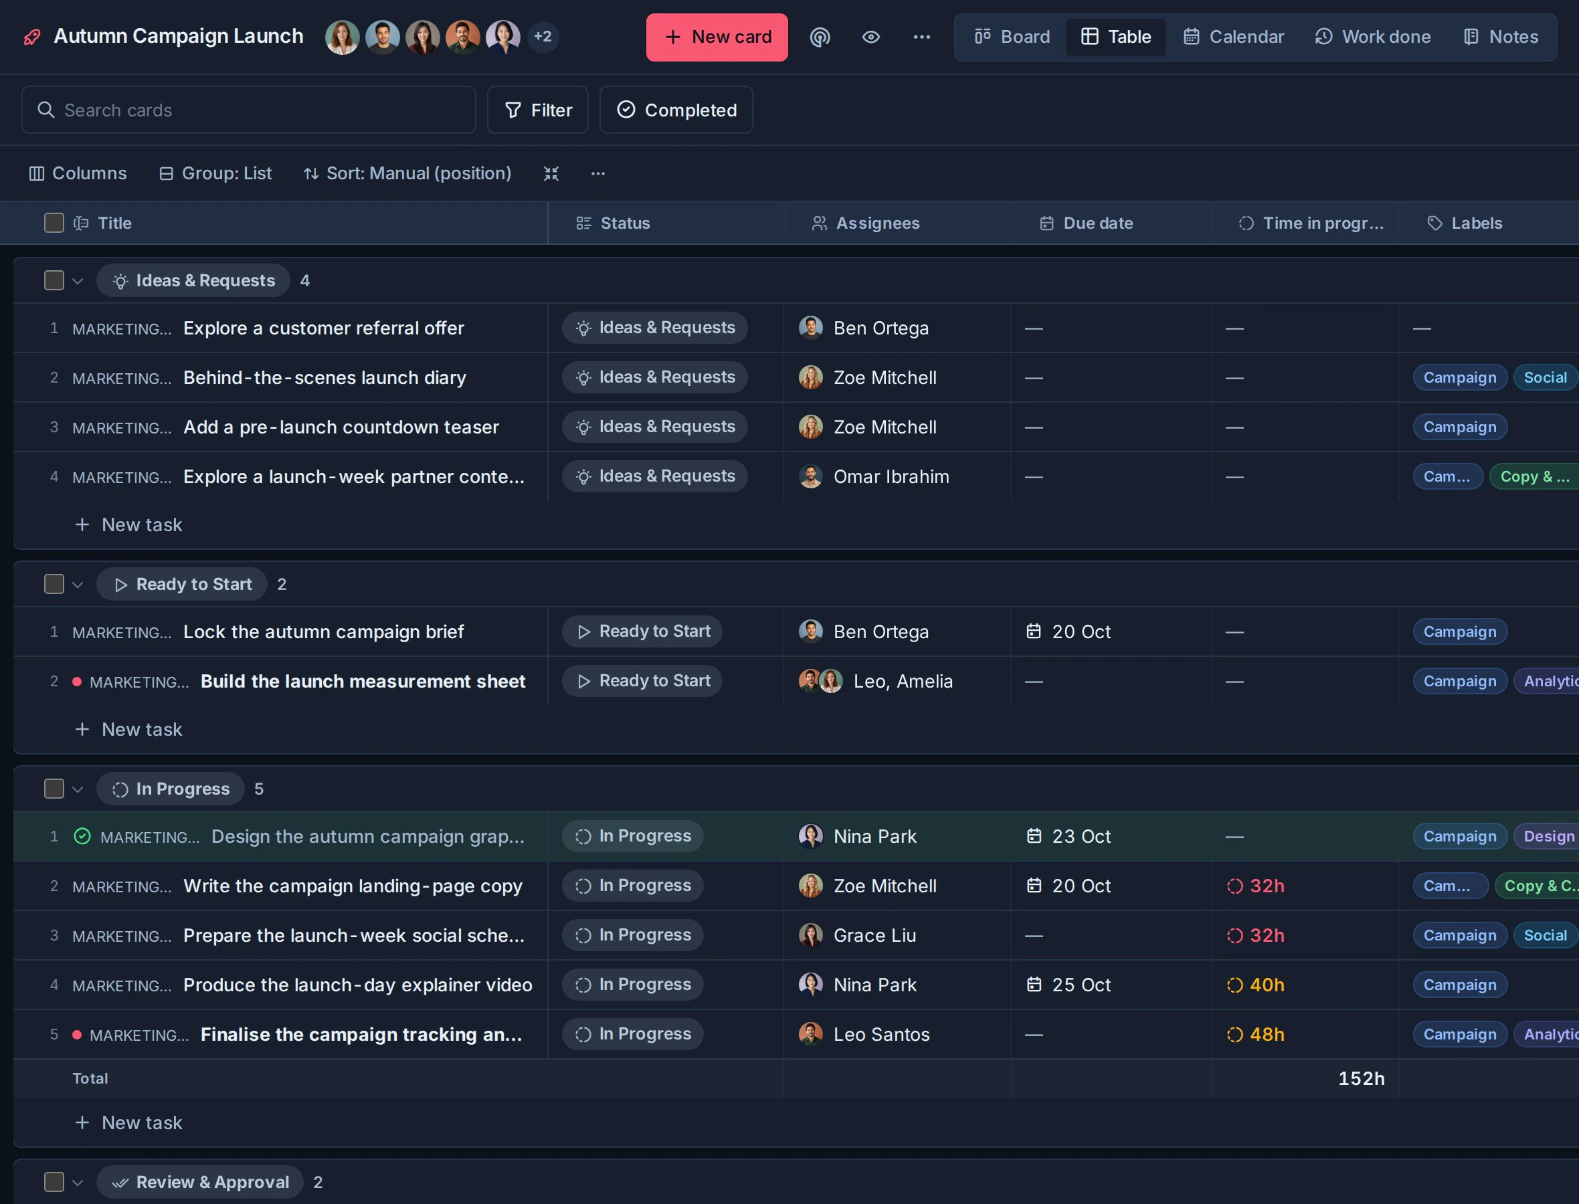This screenshot has width=1579, height=1204.
Task: Click Ben Ortega avatar on referral offer row
Action: pos(811,328)
